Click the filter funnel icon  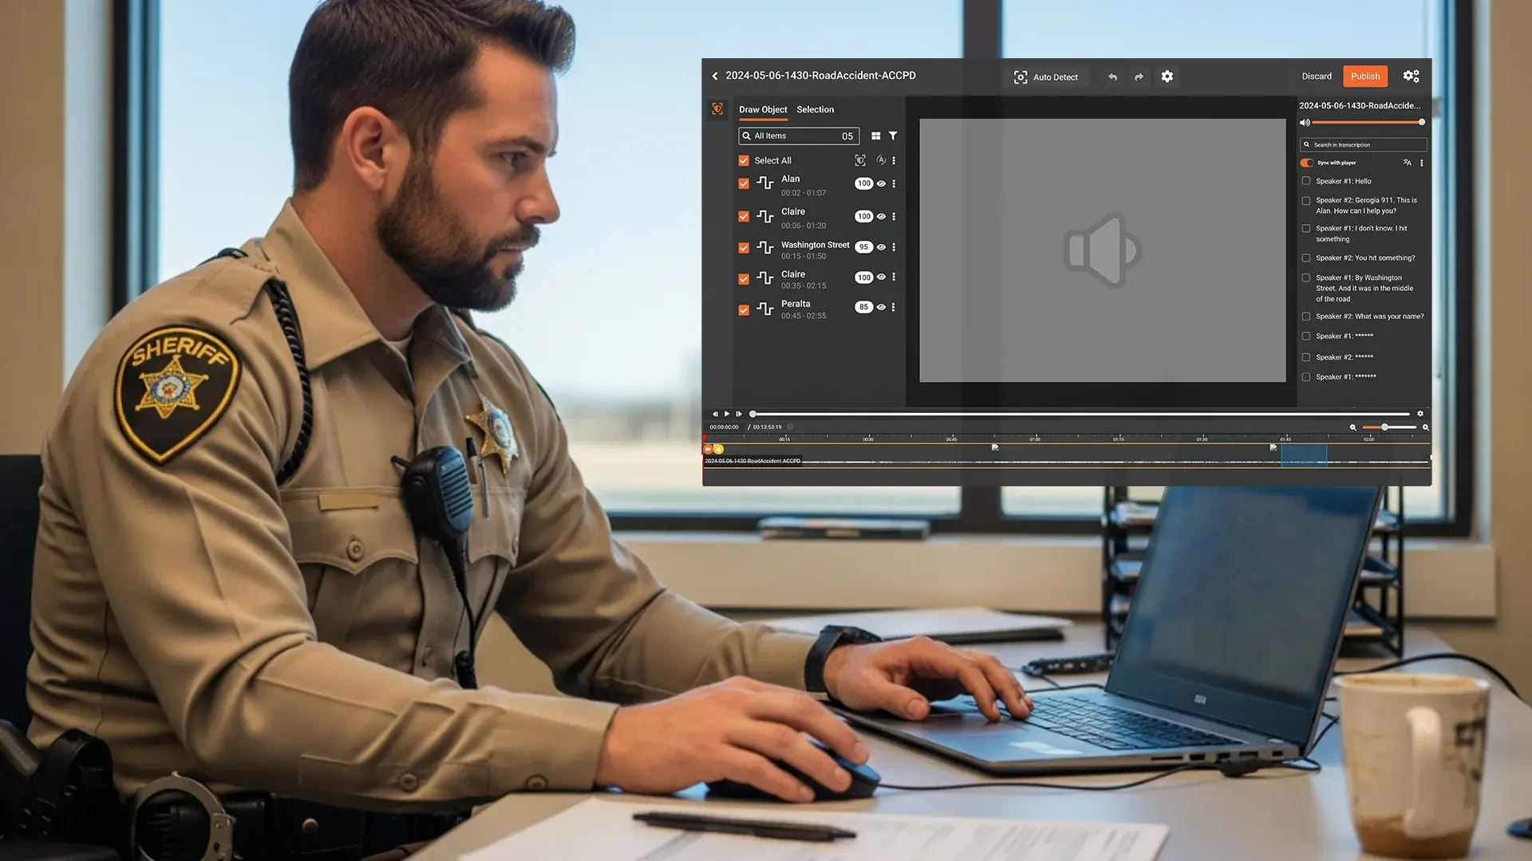[x=893, y=136]
